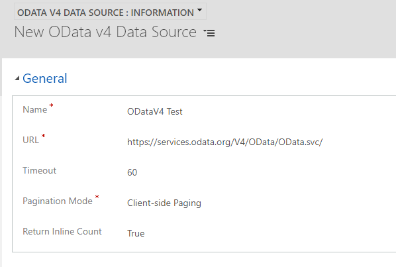The height and width of the screenshot is (267, 396).
Task: Click the required asterisk beside Pagination Mode
Action: [x=97, y=197]
